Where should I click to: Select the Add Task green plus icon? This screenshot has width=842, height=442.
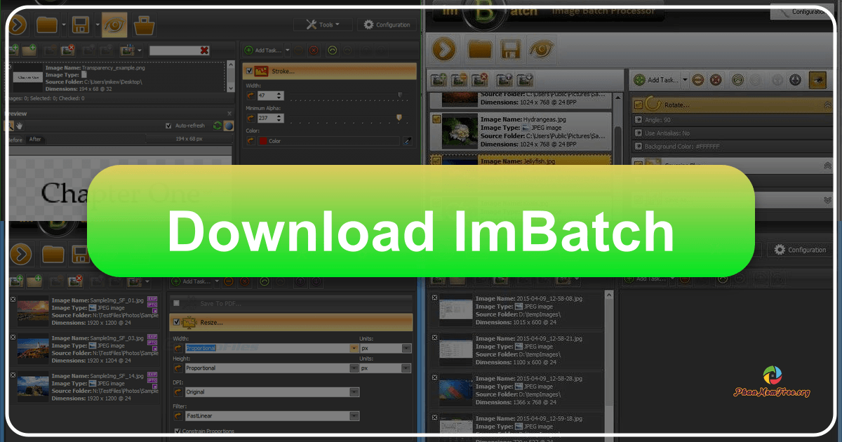248,50
